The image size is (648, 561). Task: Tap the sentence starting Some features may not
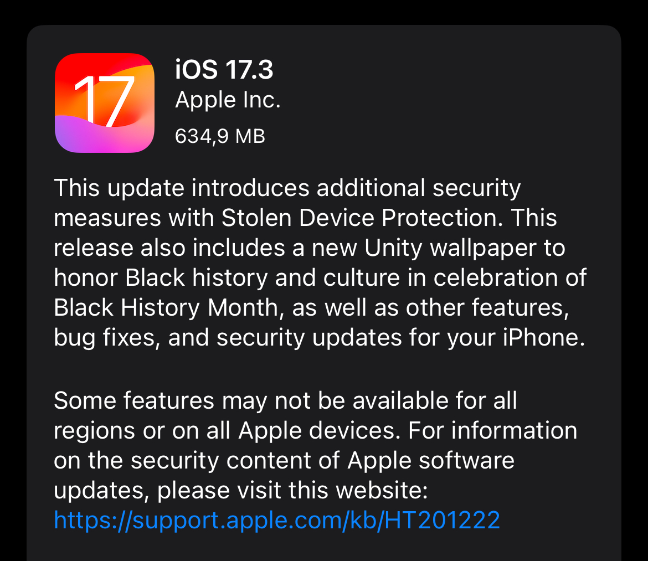[x=285, y=401]
